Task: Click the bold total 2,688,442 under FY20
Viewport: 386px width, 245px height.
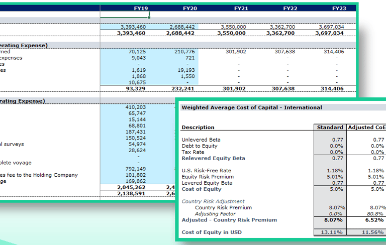Action: pyautogui.click(x=180, y=33)
